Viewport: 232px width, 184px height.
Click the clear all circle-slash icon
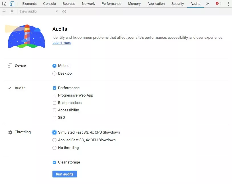tap(64, 11)
